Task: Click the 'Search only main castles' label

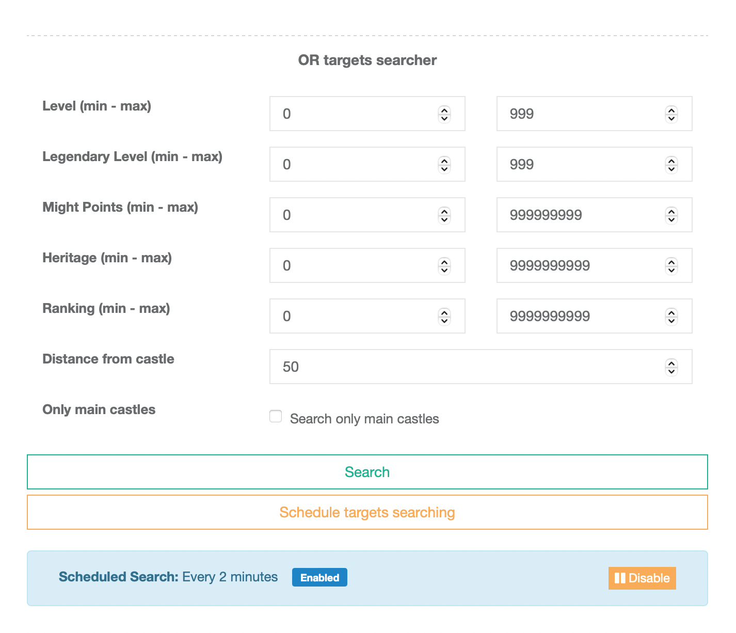Action: [x=364, y=419]
